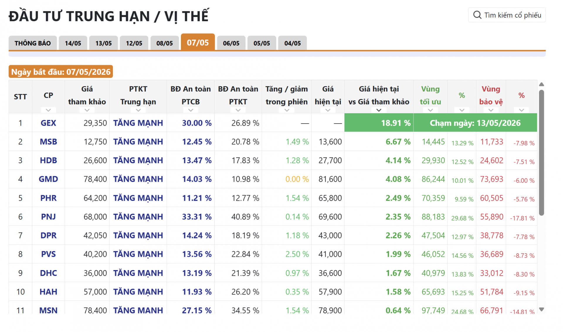Click the table vertical scrollbar thumb

pos(541,153)
